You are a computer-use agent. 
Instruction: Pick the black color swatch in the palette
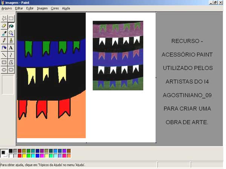pos(11,151)
